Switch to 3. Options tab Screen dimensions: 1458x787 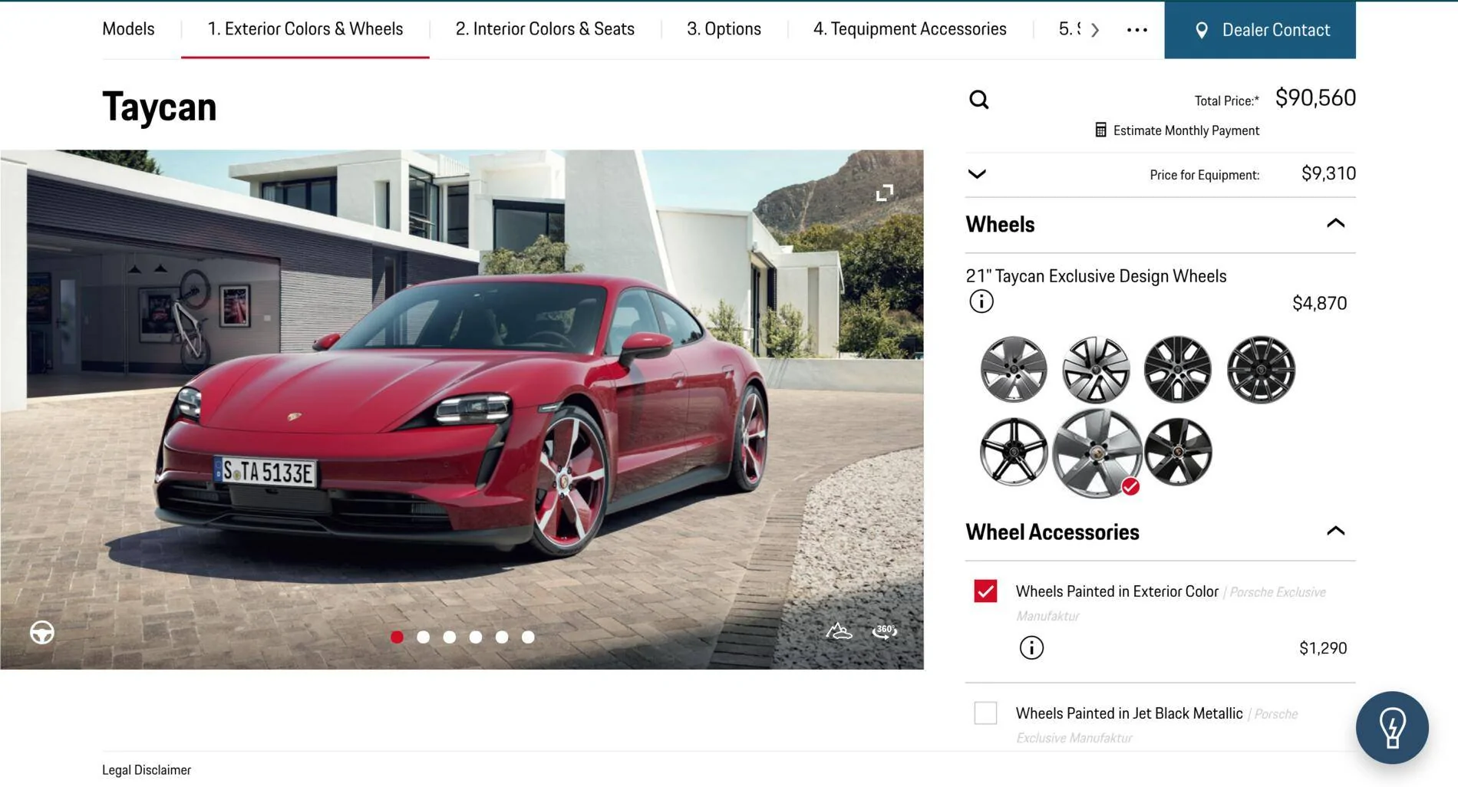[724, 29]
